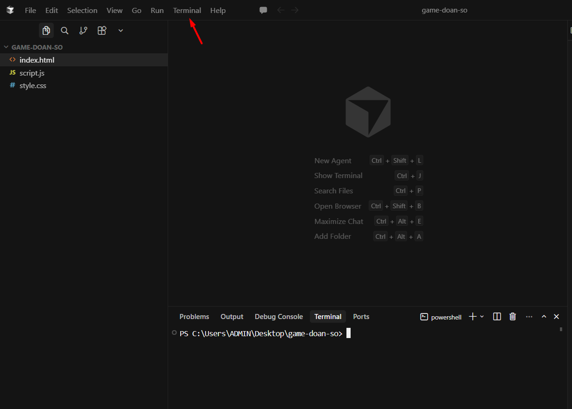Close the terminal panel with the X
The width and height of the screenshot is (572, 409).
coord(557,317)
